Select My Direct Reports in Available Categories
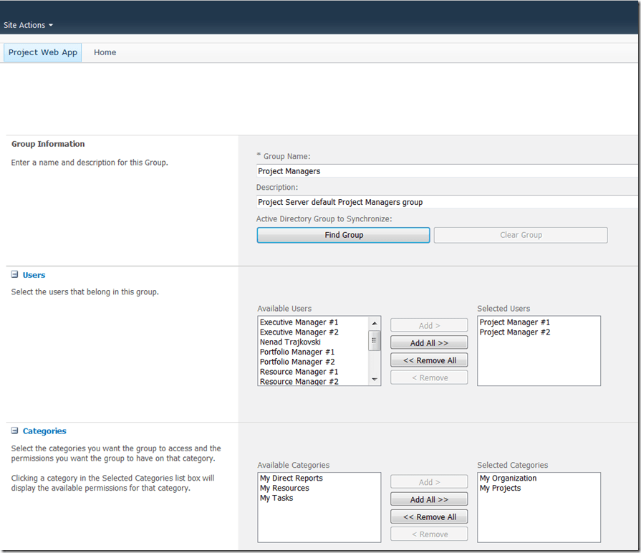 pyautogui.click(x=291, y=479)
